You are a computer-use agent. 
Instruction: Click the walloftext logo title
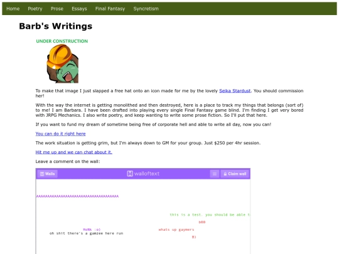pyautogui.click(x=143, y=174)
